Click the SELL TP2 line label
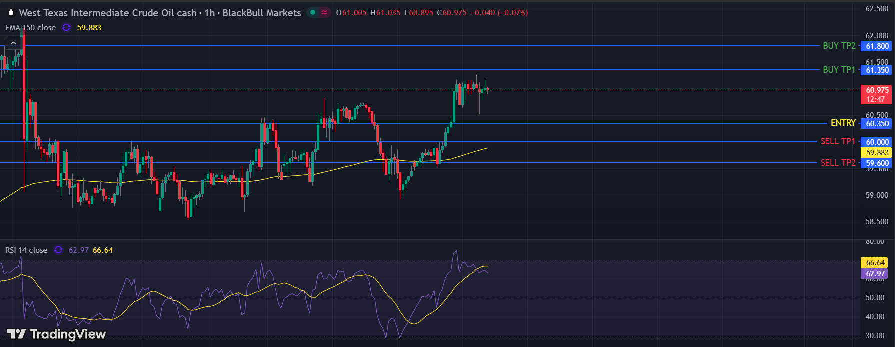Viewport: 895px width, 347px height. [838, 163]
